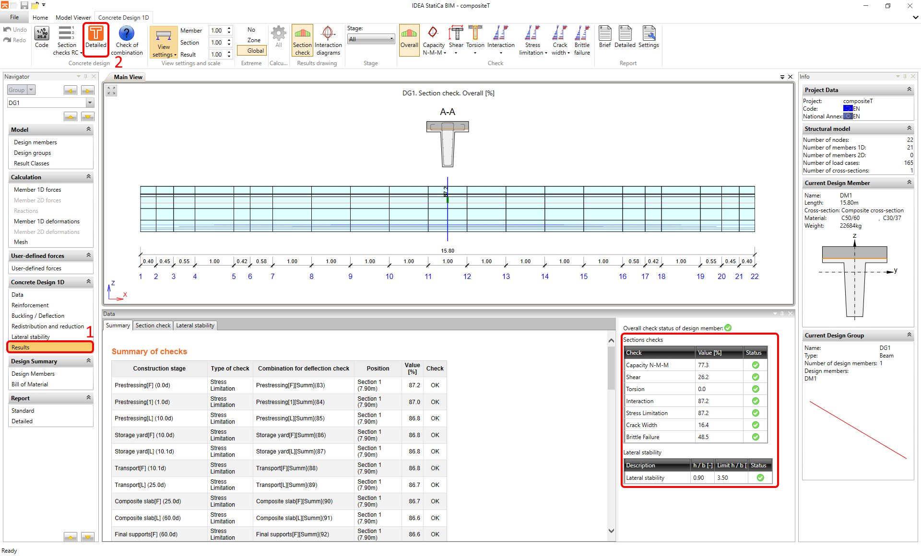Screen dimensions: 921x556
Task: Open the Stage selection dropdown
Action: point(390,38)
